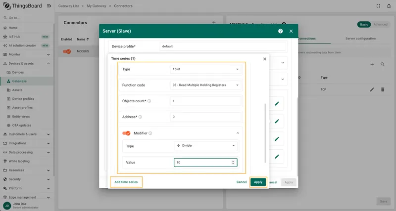Expand the Monitor sidebar section
This screenshot has width=396, height=211.
point(48,54)
